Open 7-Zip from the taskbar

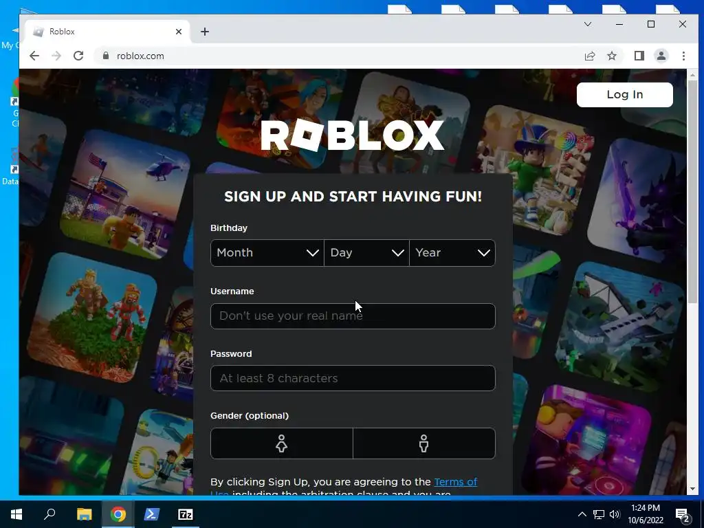(x=186, y=514)
